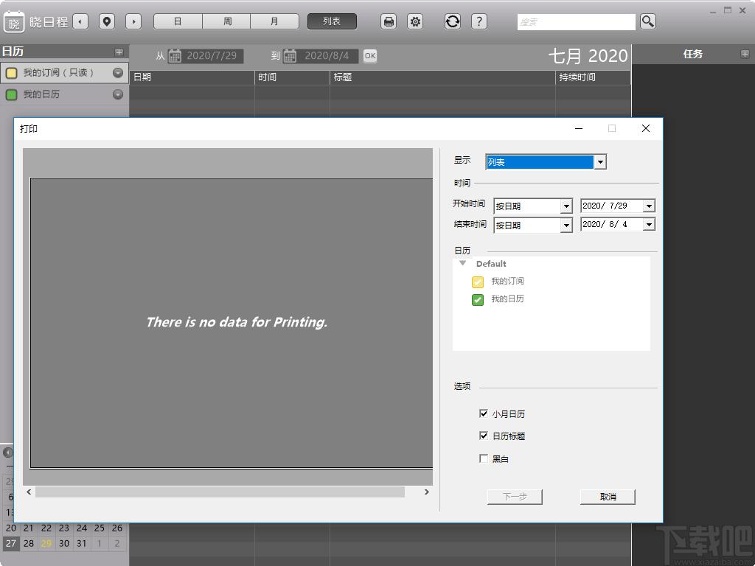Screen dimensions: 755x566
Task: Click the search magnifier icon
Action: click(x=647, y=21)
